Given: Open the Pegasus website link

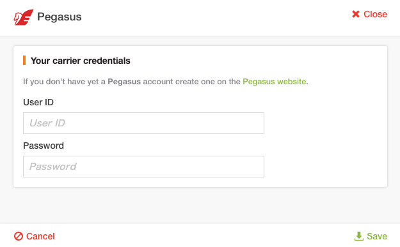Looking at the screenshot, I should [274, 82].
